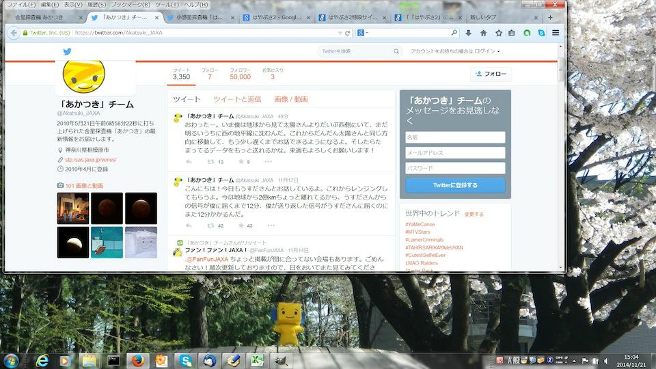Retweet the tweet showing 42 retweets
The image size is (656, 369).
pos(211,225)
